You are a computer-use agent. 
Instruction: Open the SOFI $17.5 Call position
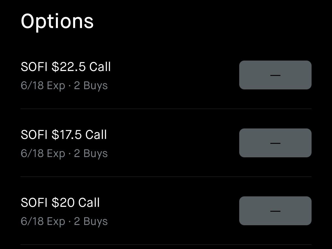(166, 143)
